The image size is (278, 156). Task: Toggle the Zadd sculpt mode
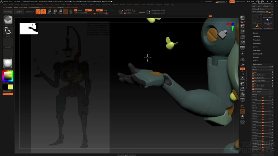[99, 10]
